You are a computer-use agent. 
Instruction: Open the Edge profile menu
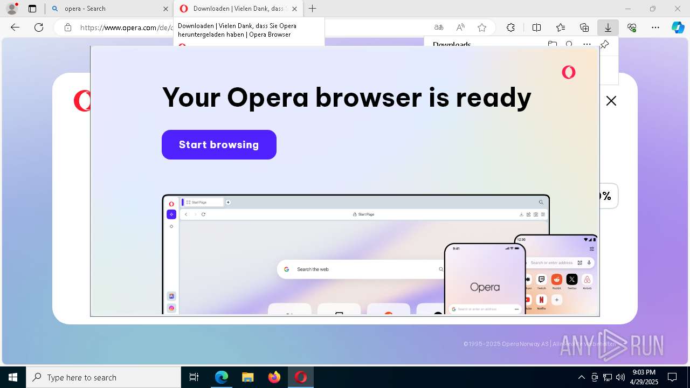click(12, 9)
